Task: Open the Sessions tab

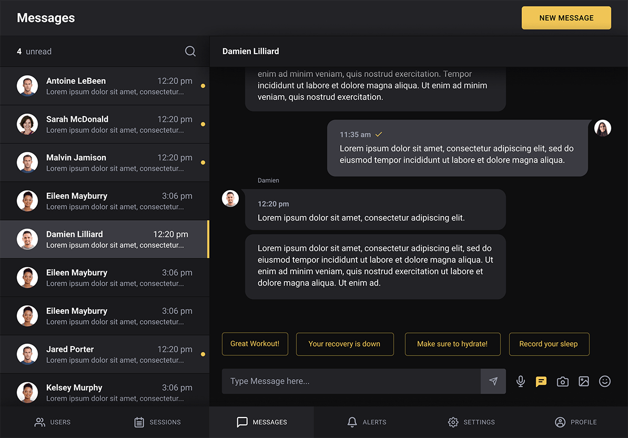Action: (x=157, y=422)
